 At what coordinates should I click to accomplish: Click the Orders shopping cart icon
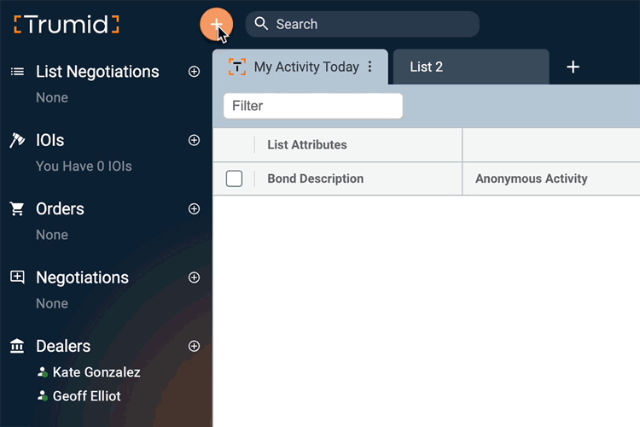pyautogui.click(x=17, y=208)
